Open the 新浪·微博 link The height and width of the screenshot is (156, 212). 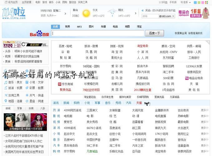pyautogui.click(x=91, y=46)
